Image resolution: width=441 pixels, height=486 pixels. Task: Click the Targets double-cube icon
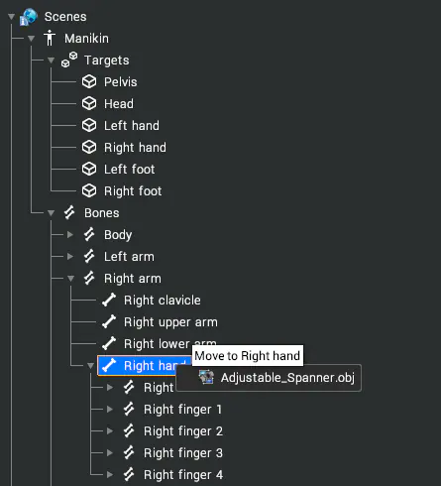pos(69,60)
